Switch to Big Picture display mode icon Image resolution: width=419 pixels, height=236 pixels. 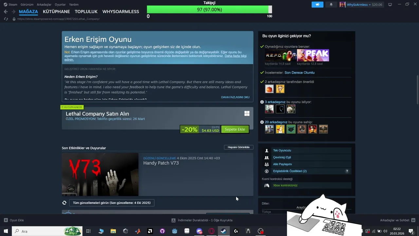pos(390,5)
